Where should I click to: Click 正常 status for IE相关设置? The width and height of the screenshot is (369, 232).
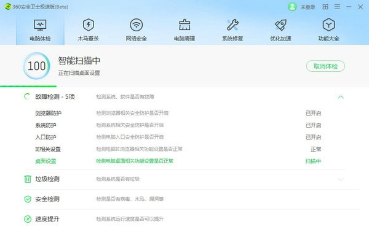[316, 149]
